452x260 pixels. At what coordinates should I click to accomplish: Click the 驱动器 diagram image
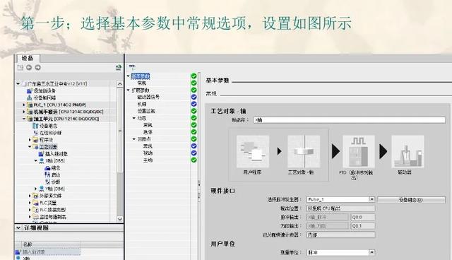pyautogui.click(x=408, y=152)
